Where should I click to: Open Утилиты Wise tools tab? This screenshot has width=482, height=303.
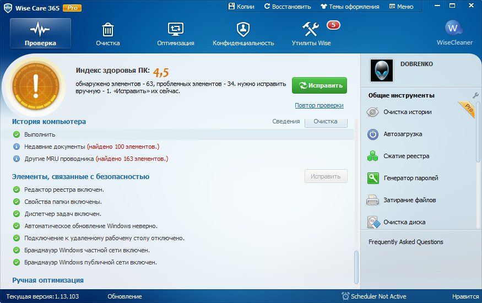311,34
